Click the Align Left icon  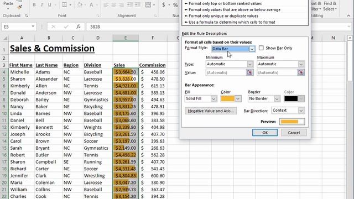tap(106, 5)
